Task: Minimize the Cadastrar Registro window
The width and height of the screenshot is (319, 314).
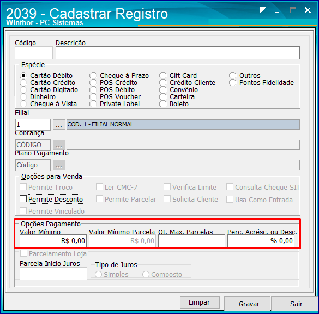Action: (x=276, y=12)
